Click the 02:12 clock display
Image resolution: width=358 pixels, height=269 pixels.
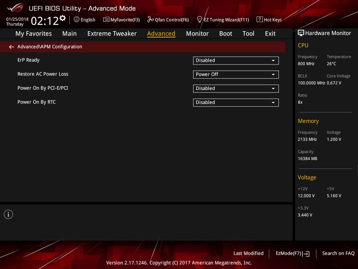(44, 21)
